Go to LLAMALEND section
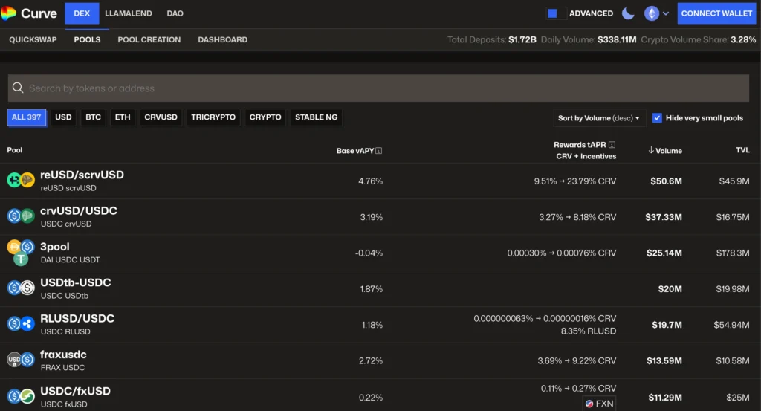761x411 pixels. [128, 13]
